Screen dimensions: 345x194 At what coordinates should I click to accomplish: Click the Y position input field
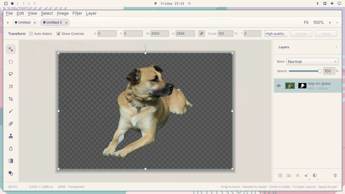click(x=133, y=34)
